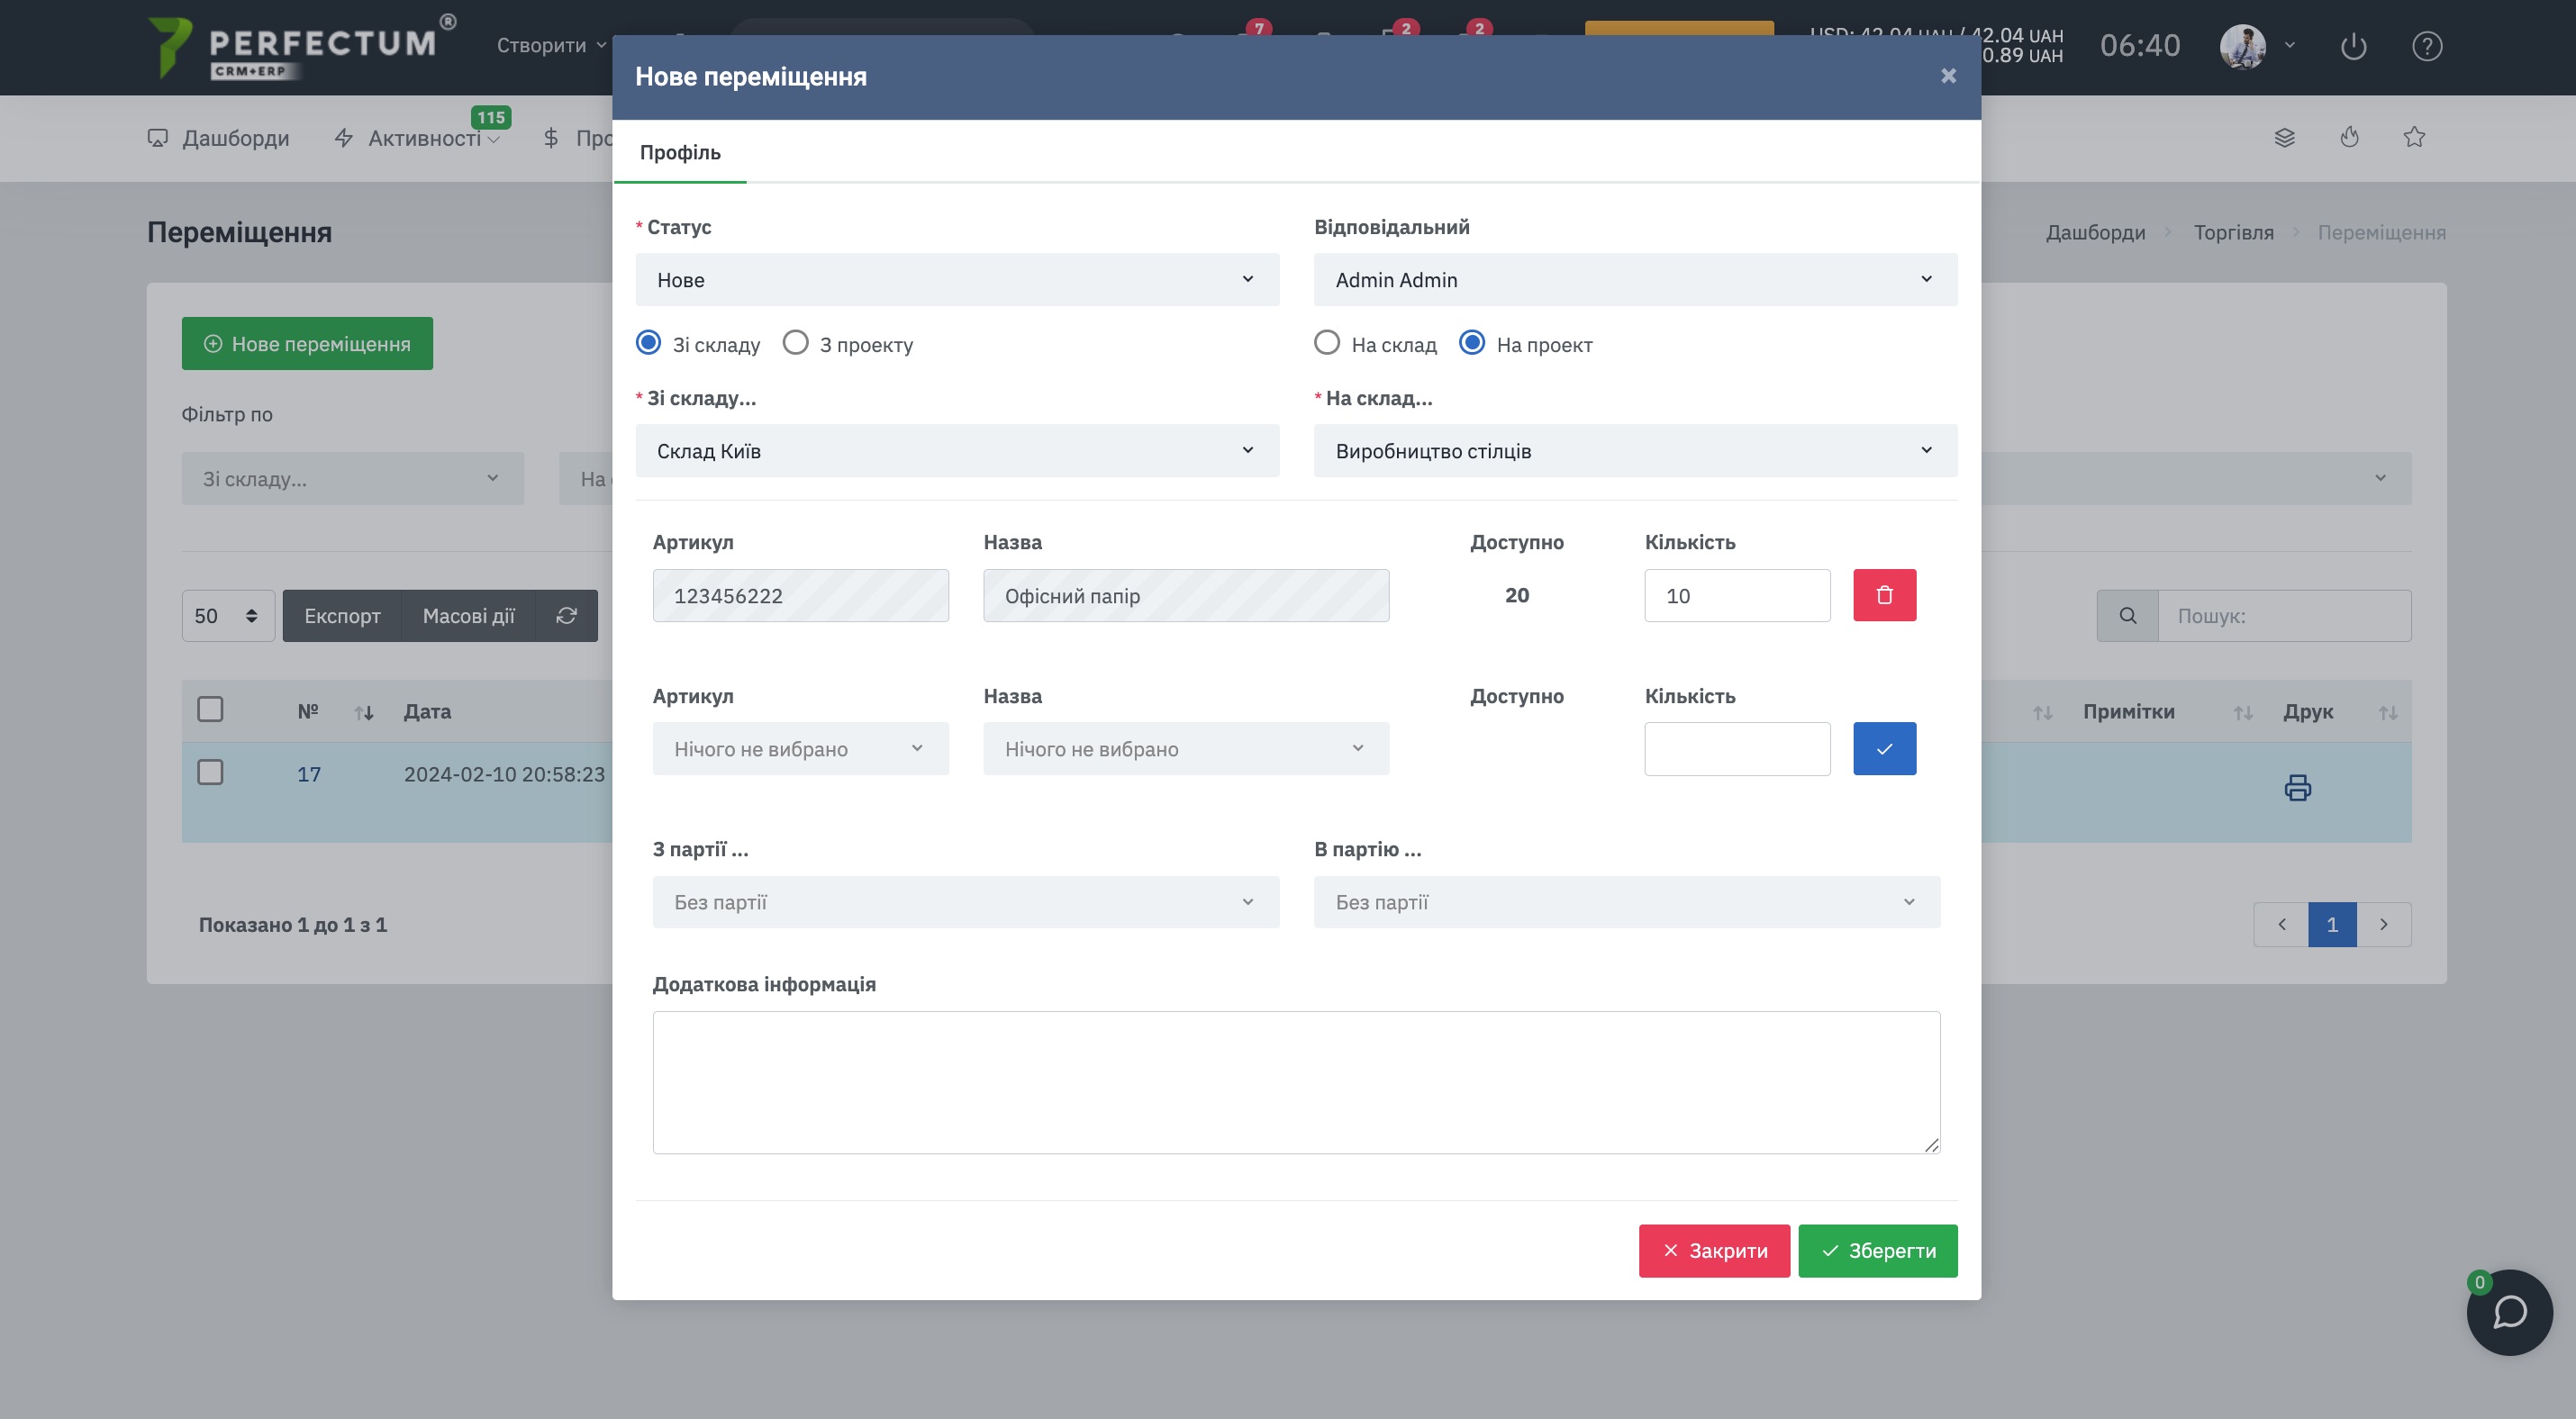
Task: Click the Perfectum CRM+ERP logo
Action: (x=300, y=46)
